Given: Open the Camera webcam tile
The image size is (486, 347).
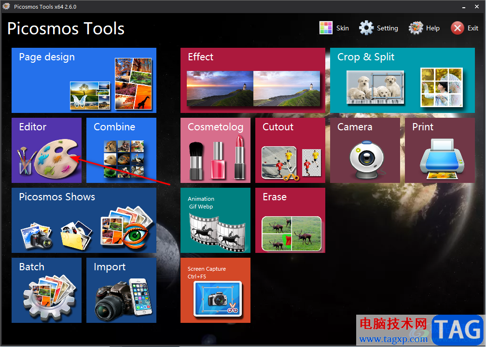Looking at the screenshot, I should 365,150.
